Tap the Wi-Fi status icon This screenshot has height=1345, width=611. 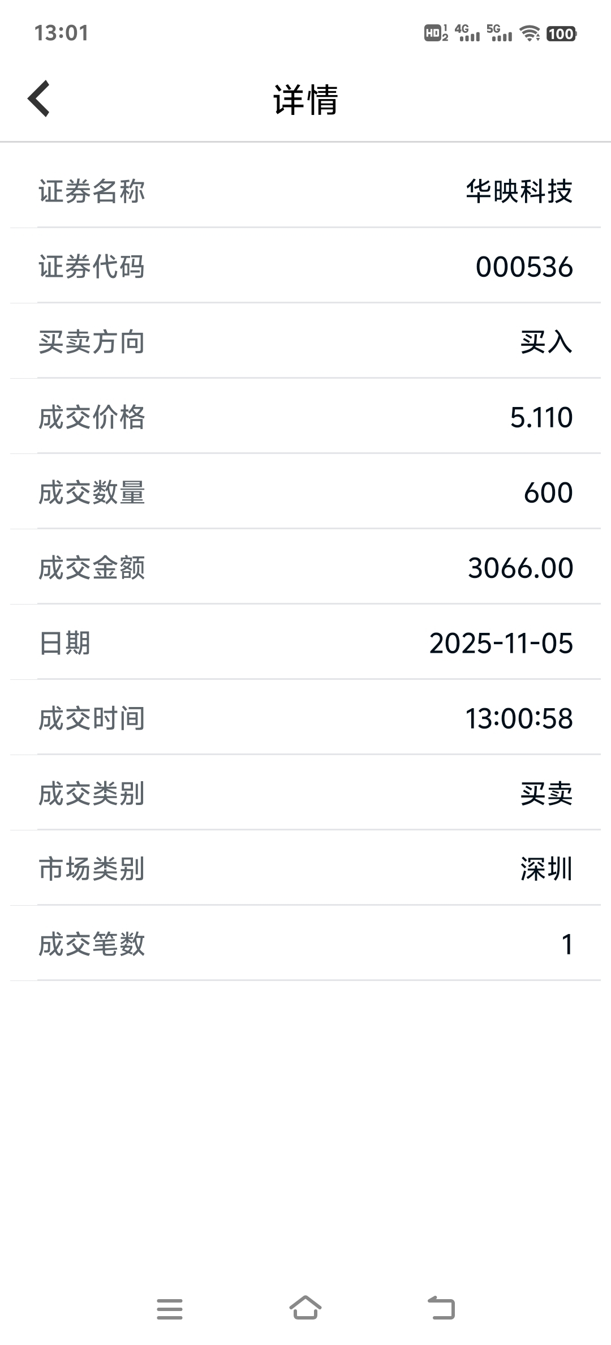tap(530, 33)
